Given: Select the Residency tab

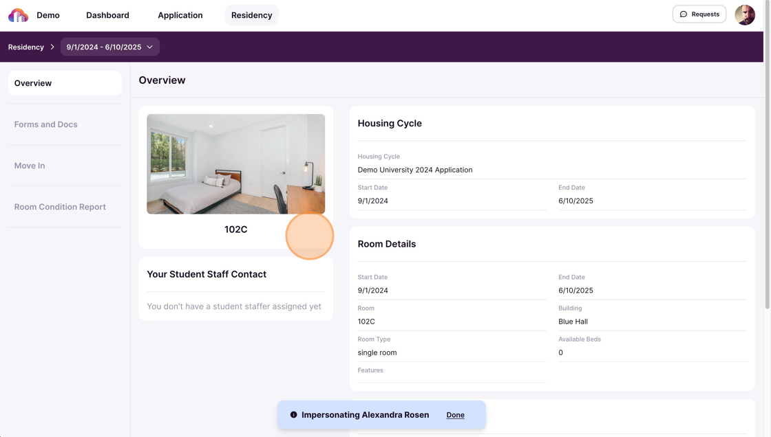Looking at the screenshot, I should click(251, 14).
